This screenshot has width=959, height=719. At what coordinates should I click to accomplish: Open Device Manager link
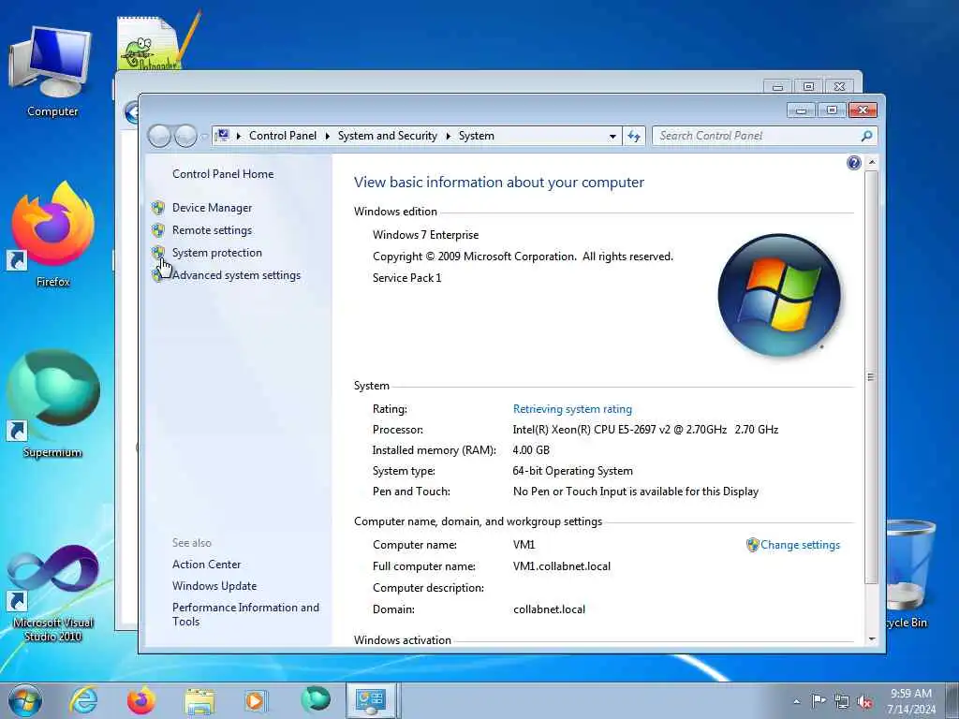[x=212, y=208]
